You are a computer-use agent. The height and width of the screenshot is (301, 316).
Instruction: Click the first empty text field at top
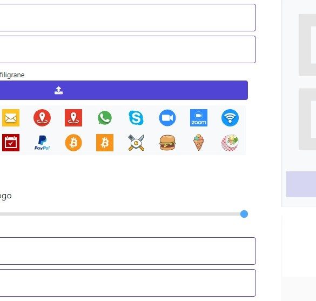pos(127,17)
